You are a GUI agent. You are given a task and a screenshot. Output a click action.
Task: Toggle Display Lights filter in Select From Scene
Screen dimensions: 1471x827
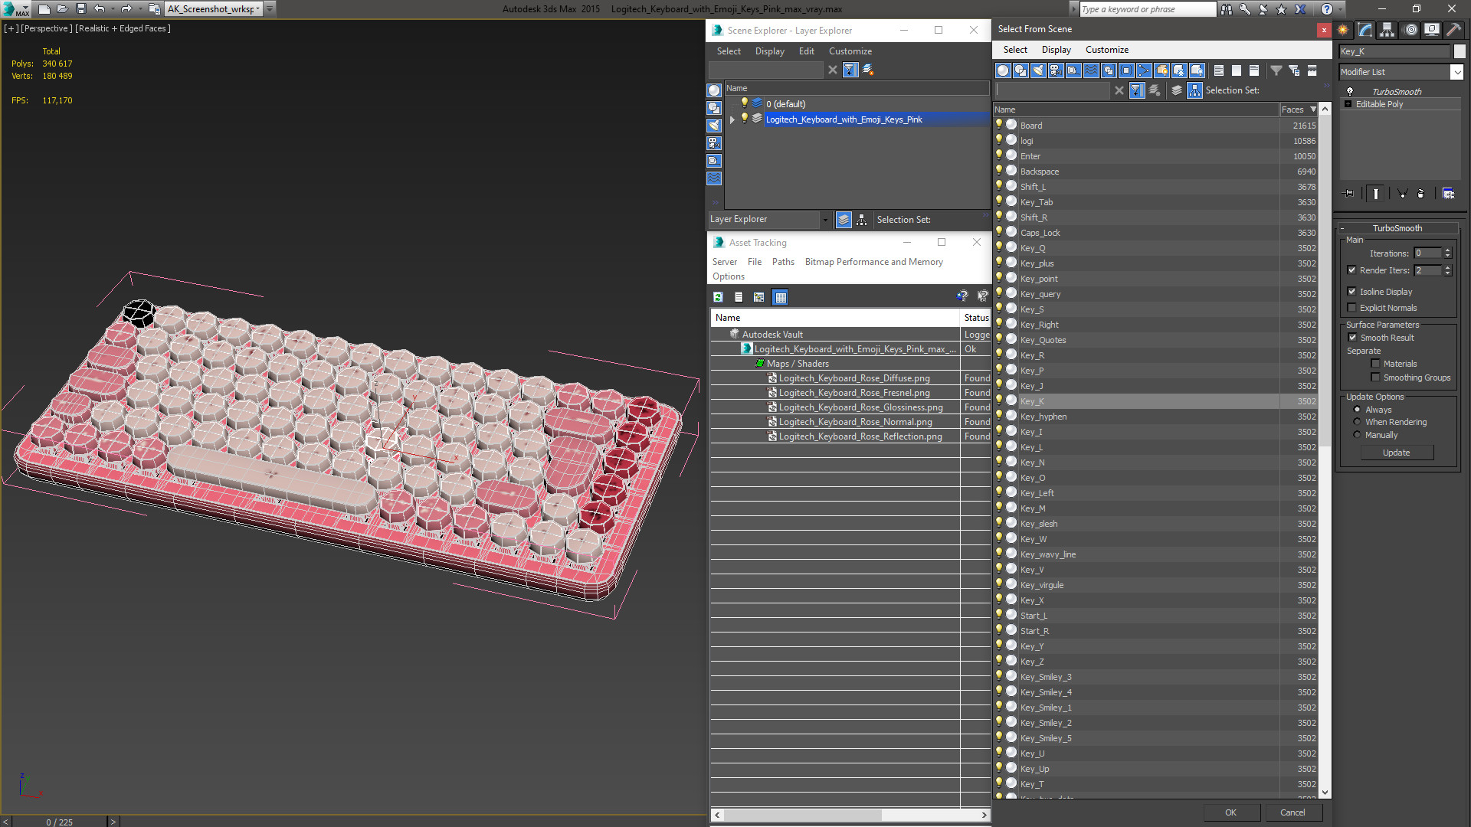coord(1038,70)
